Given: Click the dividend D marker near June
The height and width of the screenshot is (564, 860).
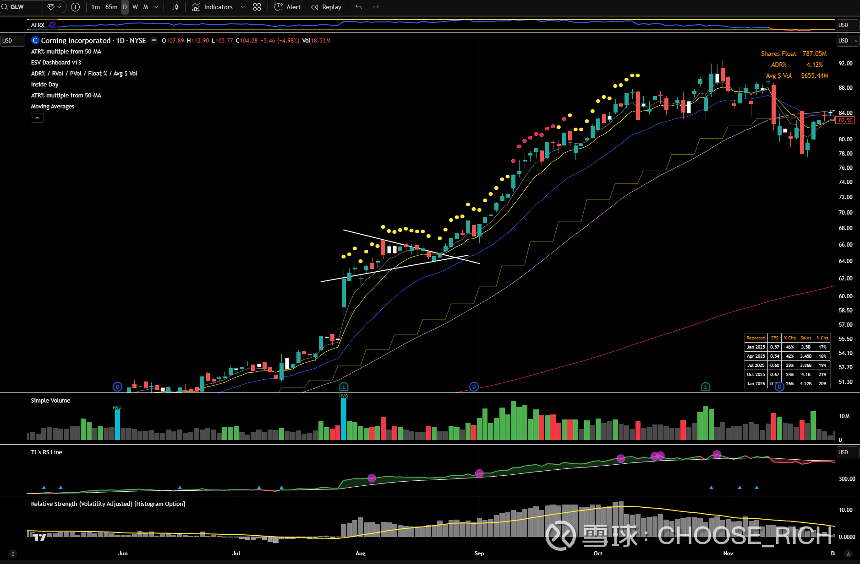Looking at the screenshot, I should [x=117, y=387].
